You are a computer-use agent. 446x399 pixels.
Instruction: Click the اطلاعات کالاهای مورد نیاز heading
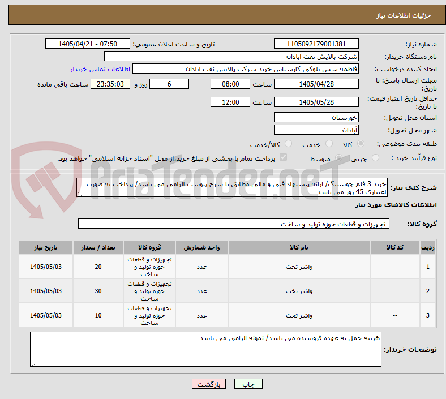click(396, 205)
